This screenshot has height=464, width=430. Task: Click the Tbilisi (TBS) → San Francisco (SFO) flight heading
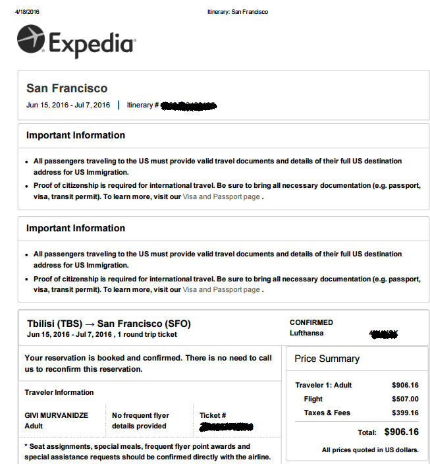[109, 324]
